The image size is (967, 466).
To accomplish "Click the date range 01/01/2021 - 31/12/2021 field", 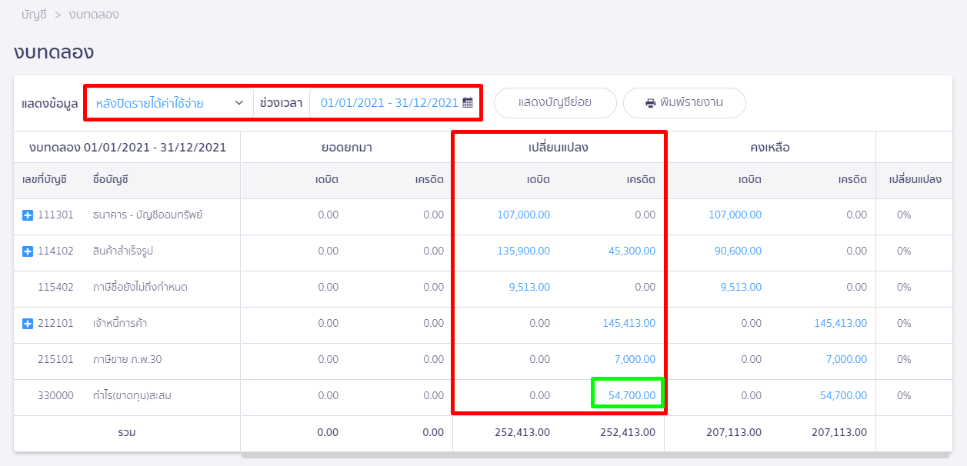I will click(388, 103).
